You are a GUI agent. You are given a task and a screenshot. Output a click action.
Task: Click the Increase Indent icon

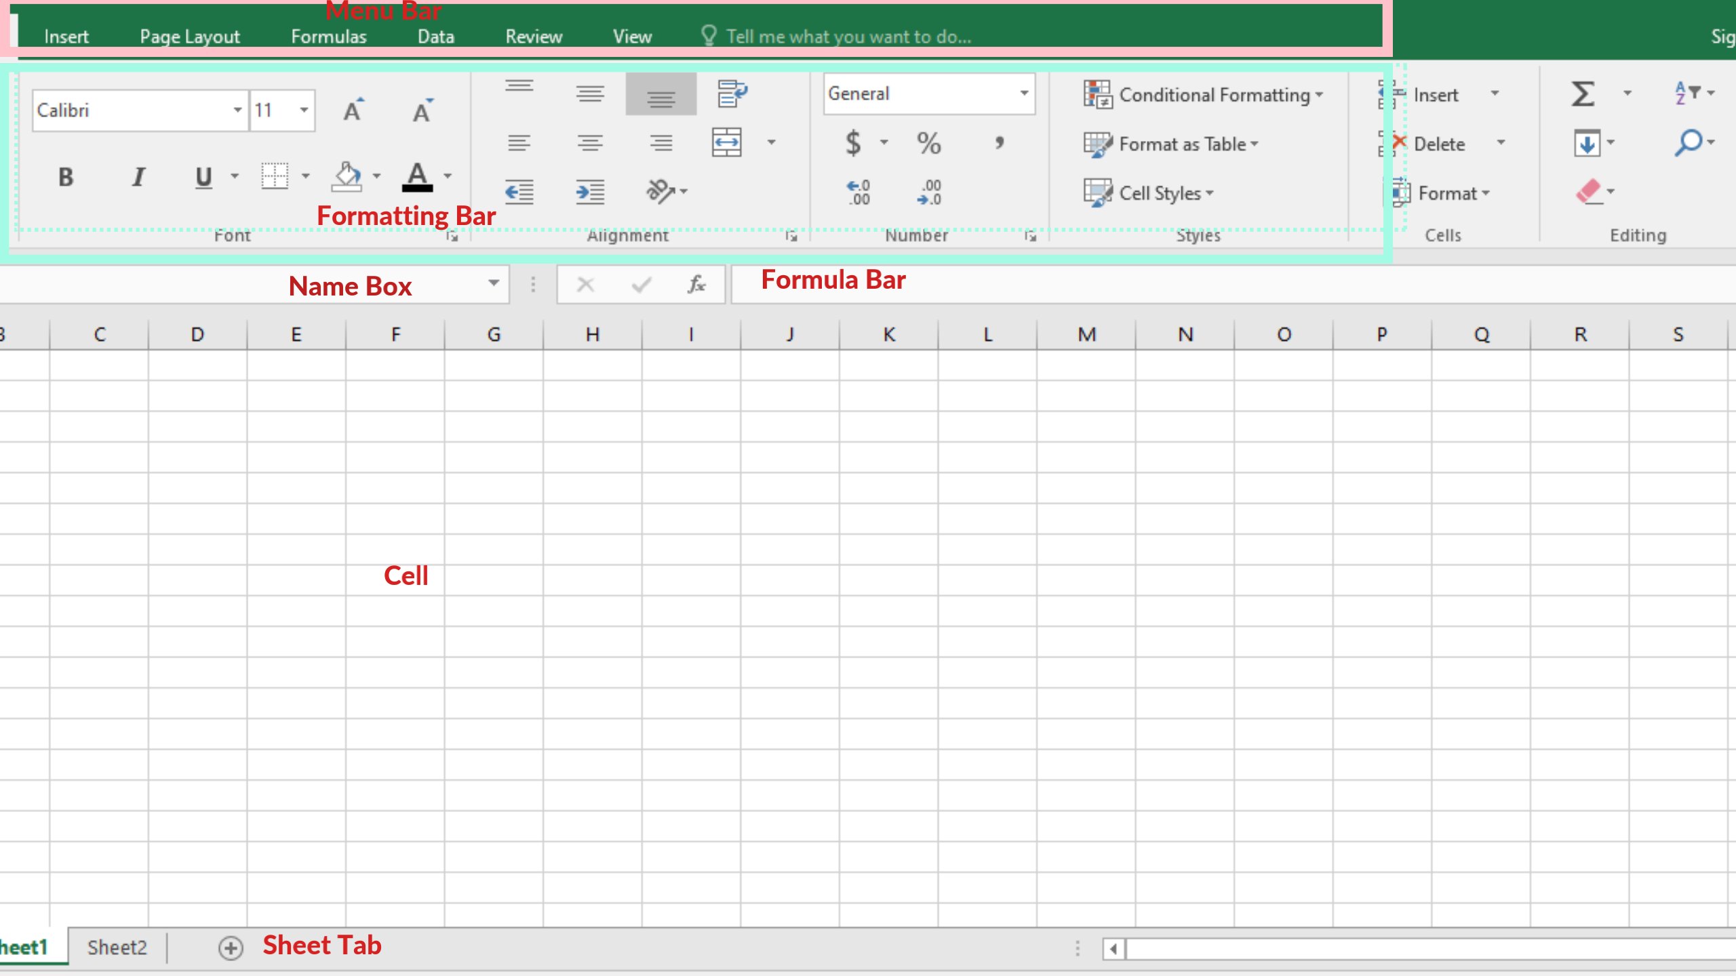[x=590, y=192]
